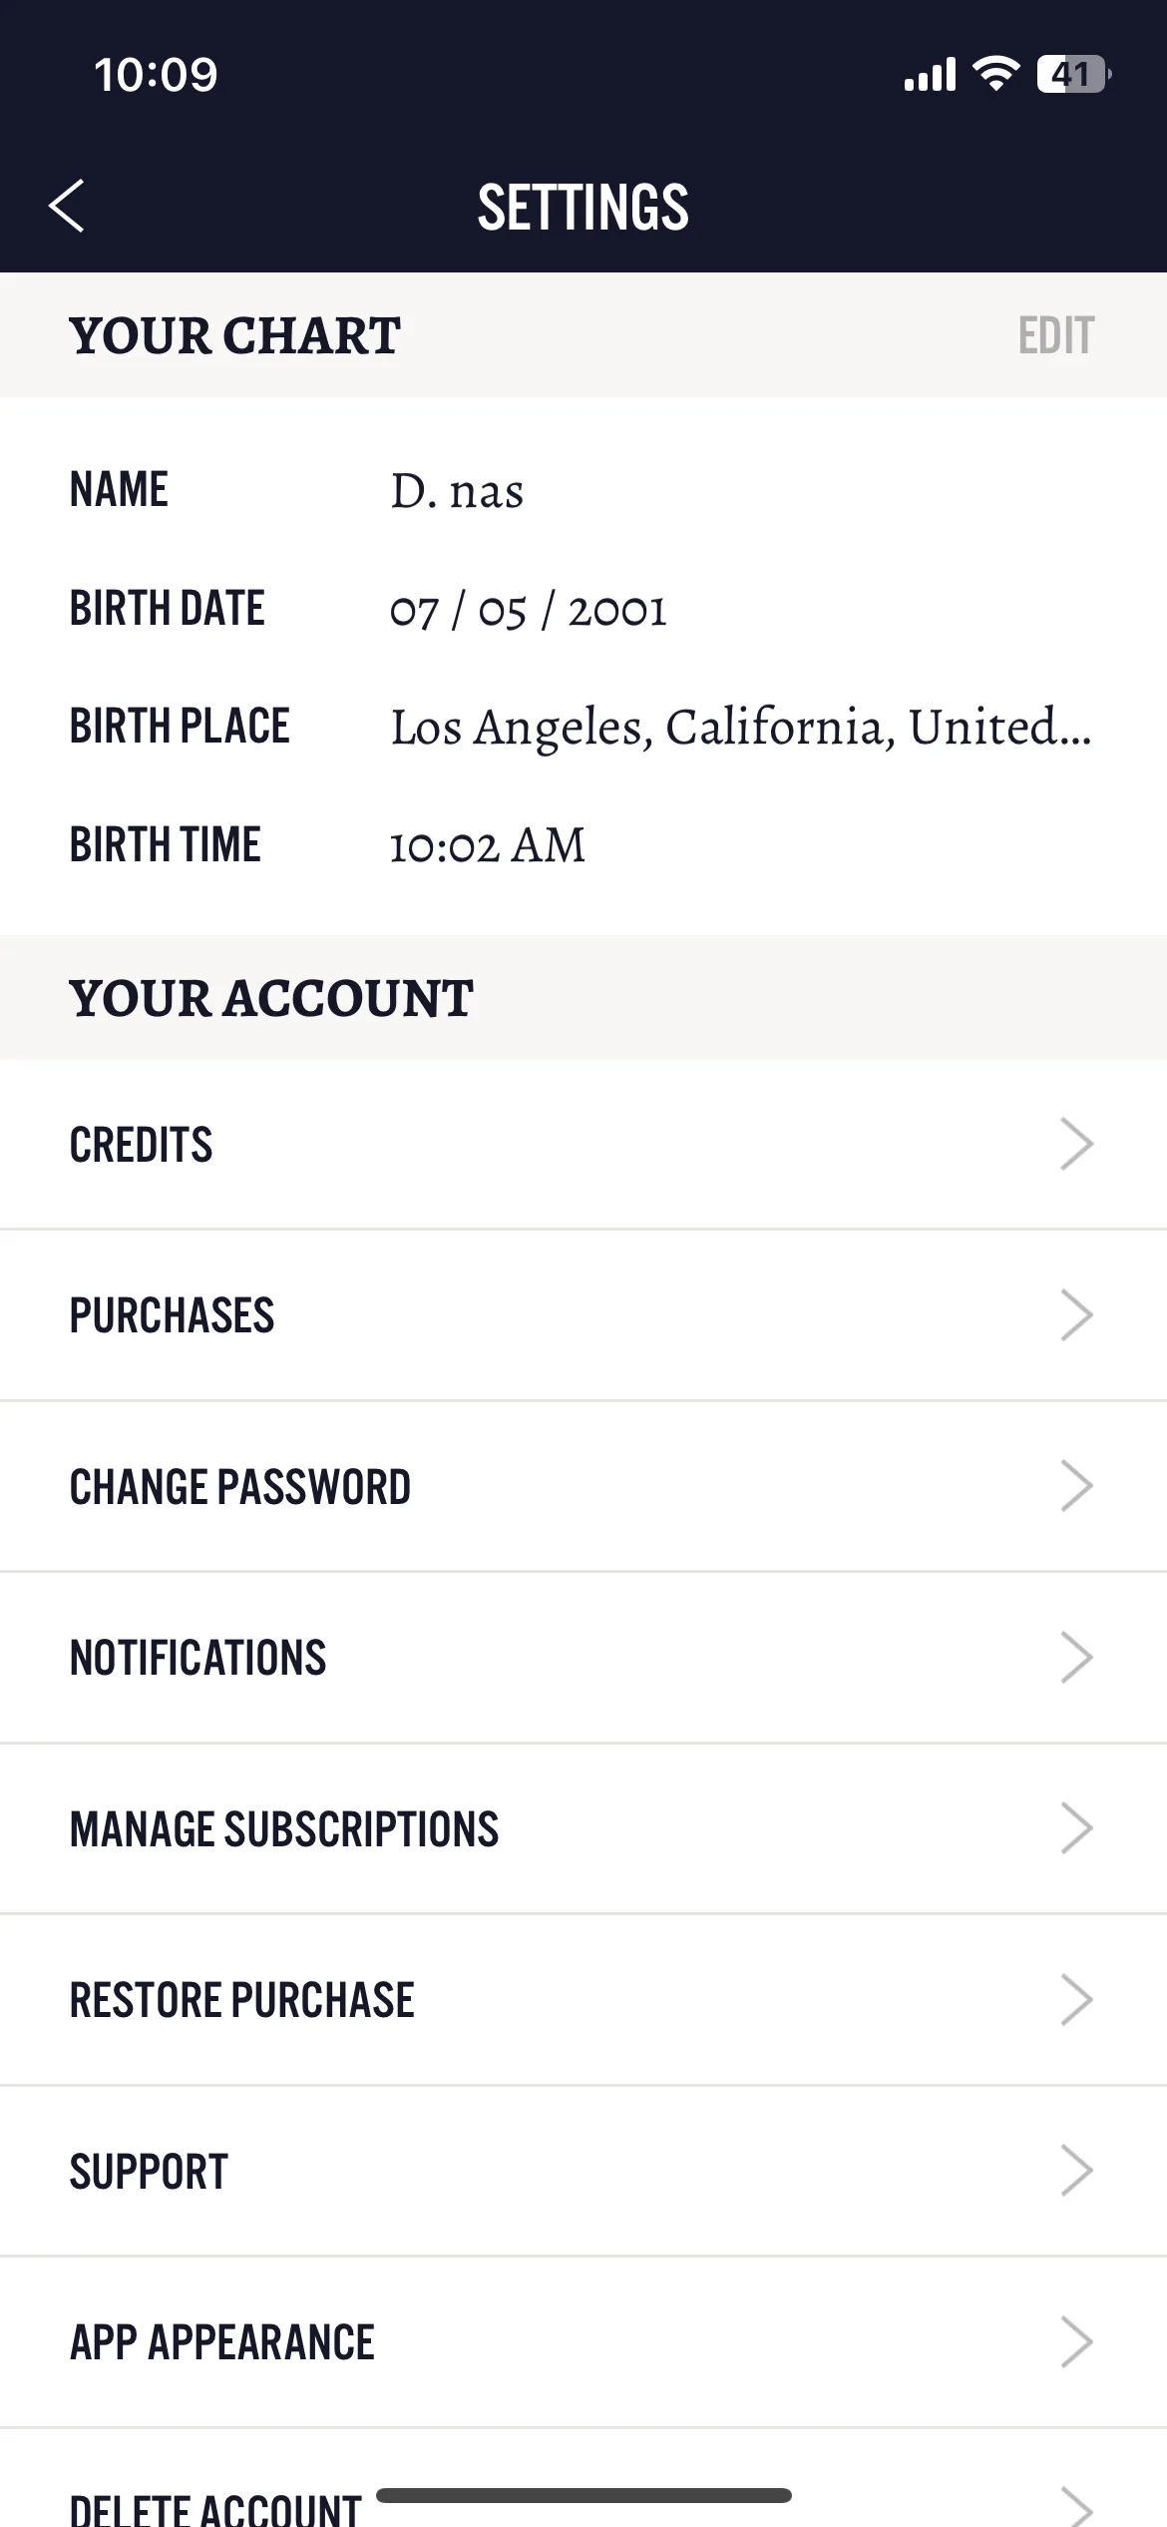Tap the chevron beside Credits

coord(1076,1144)
